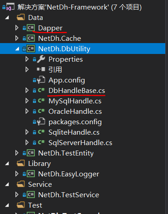Screen dimensions: 168x214
Task: Select the NetDh.EasyLogger project name
Action: coord(69,174)
